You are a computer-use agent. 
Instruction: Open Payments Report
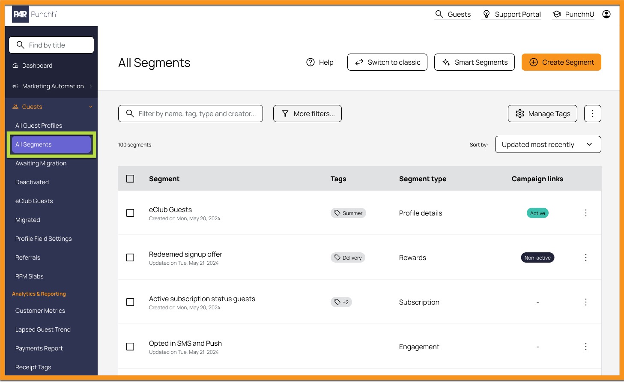pos(39,348)
